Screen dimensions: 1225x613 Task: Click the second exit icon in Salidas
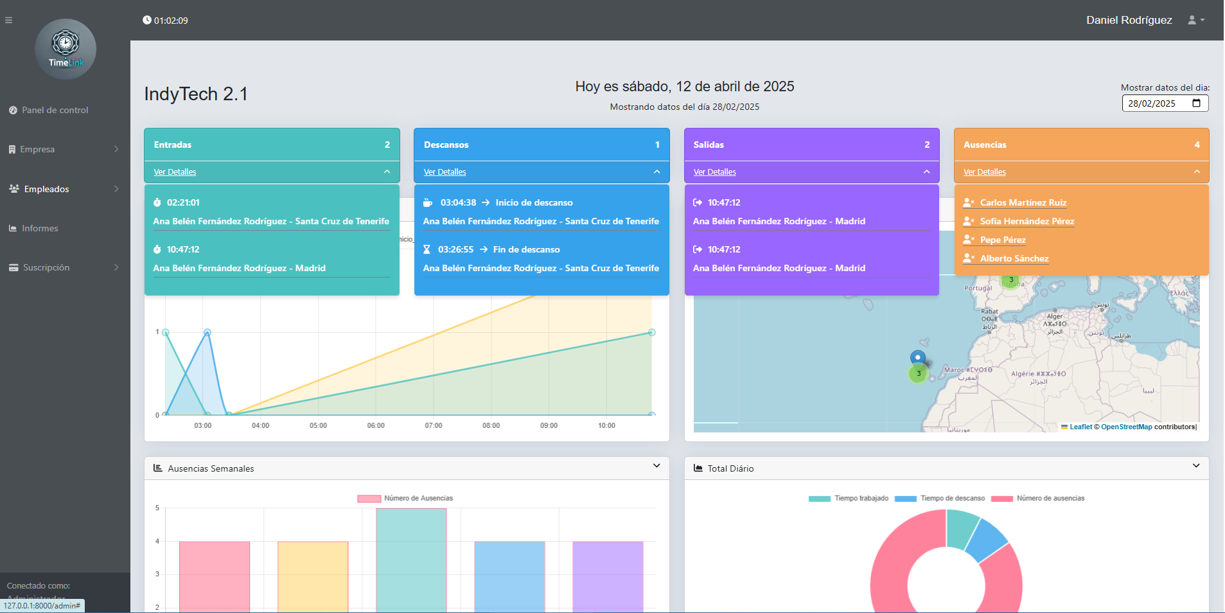point(698,249)
